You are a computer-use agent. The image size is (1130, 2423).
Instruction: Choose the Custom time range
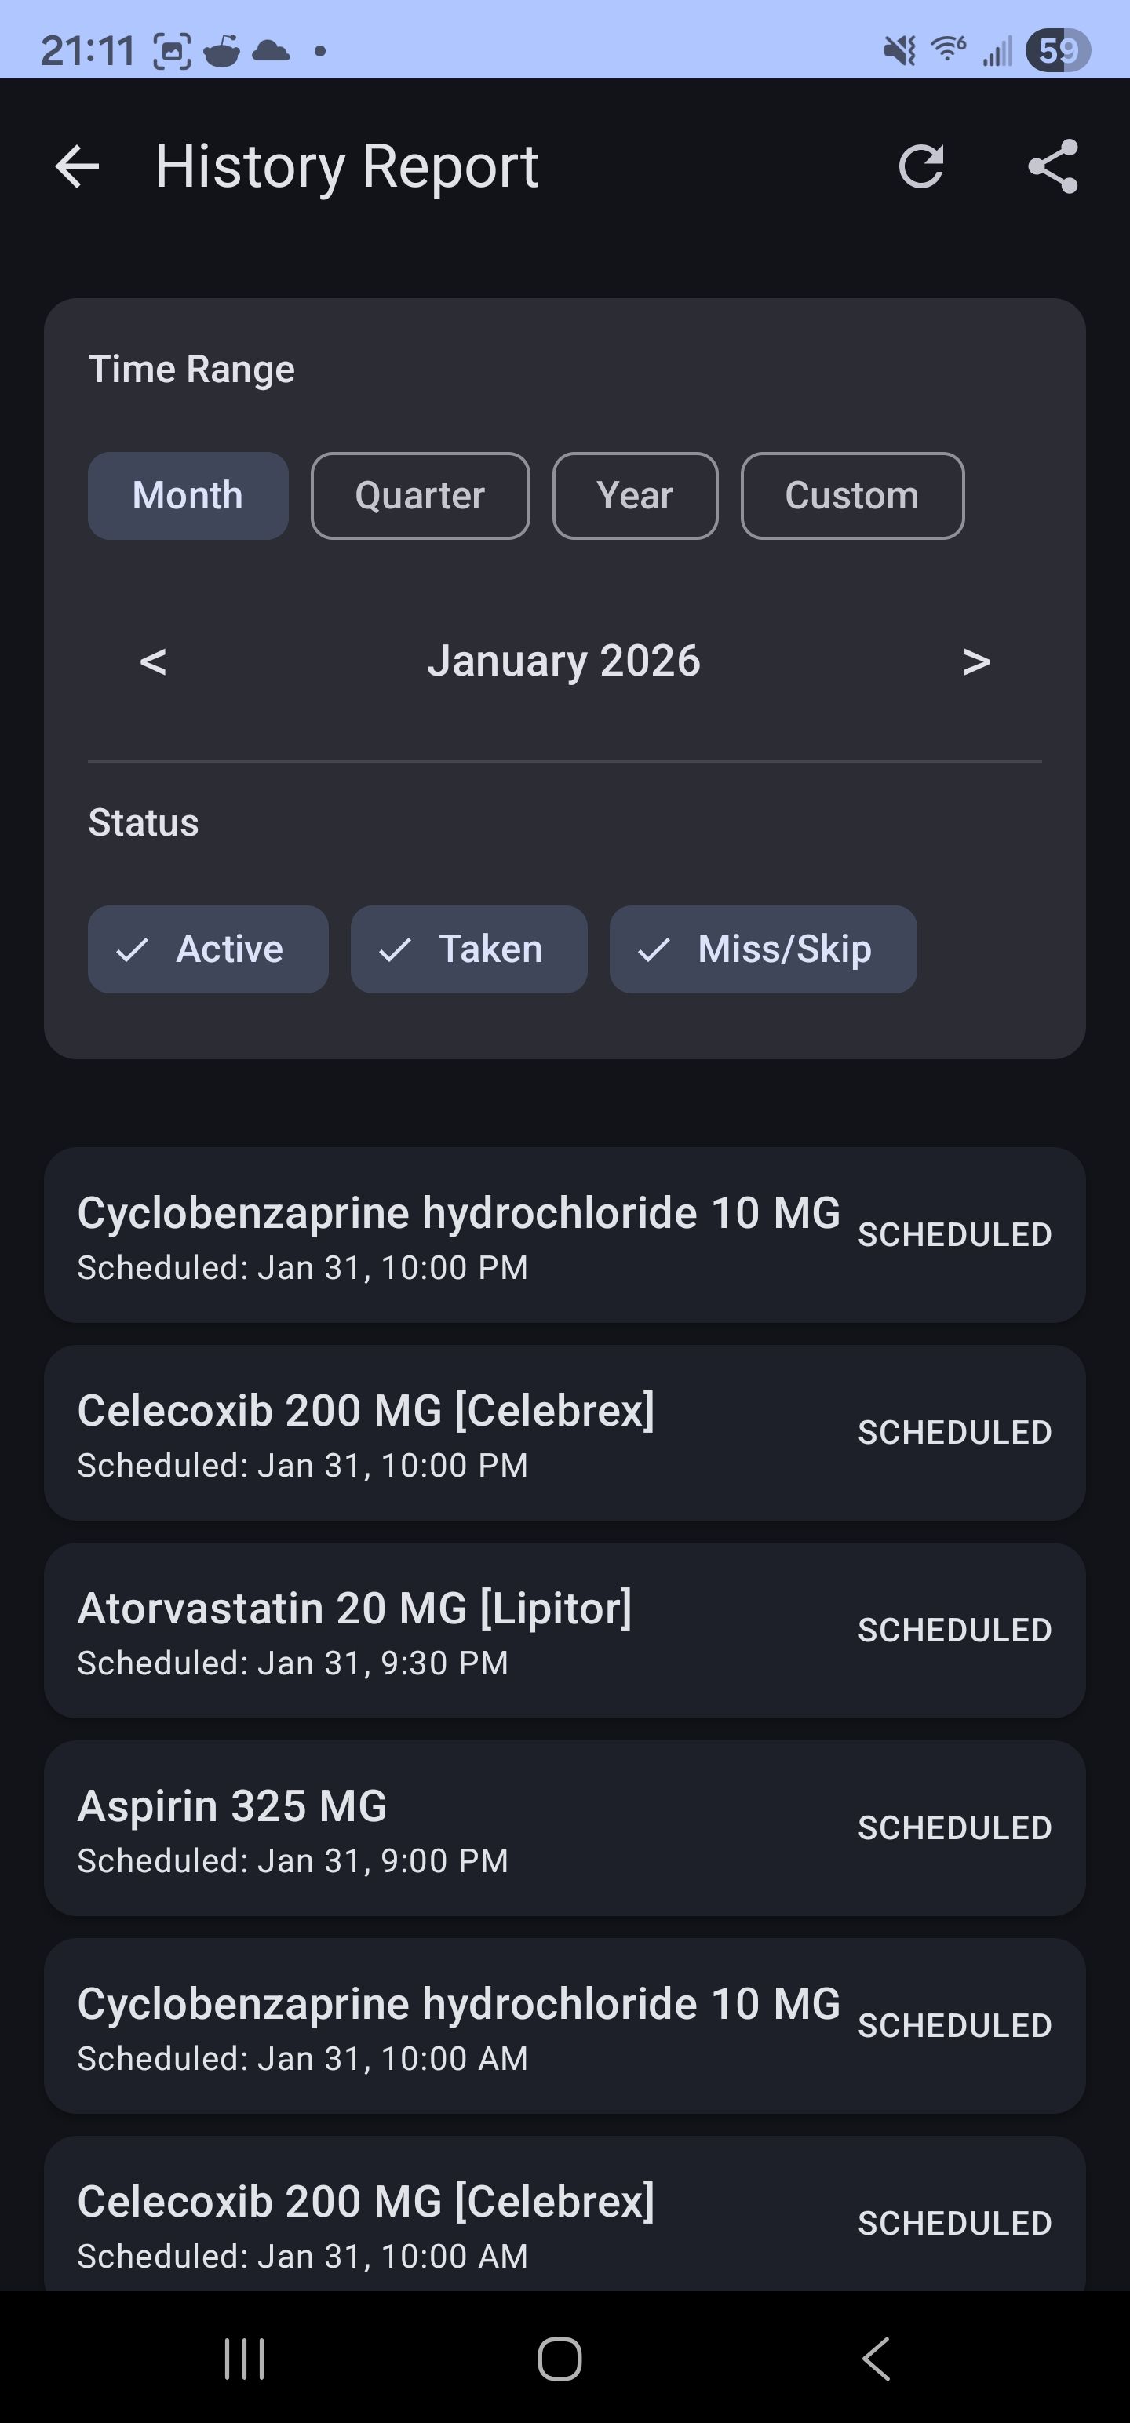[852, 496]
